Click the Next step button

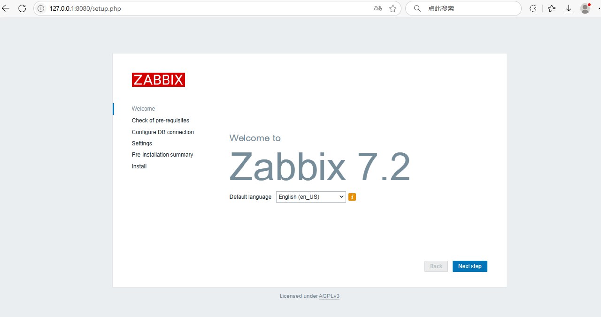(x=470, y=266)
